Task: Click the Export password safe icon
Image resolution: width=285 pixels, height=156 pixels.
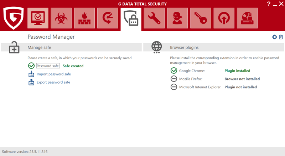Action: pos(31,82)
